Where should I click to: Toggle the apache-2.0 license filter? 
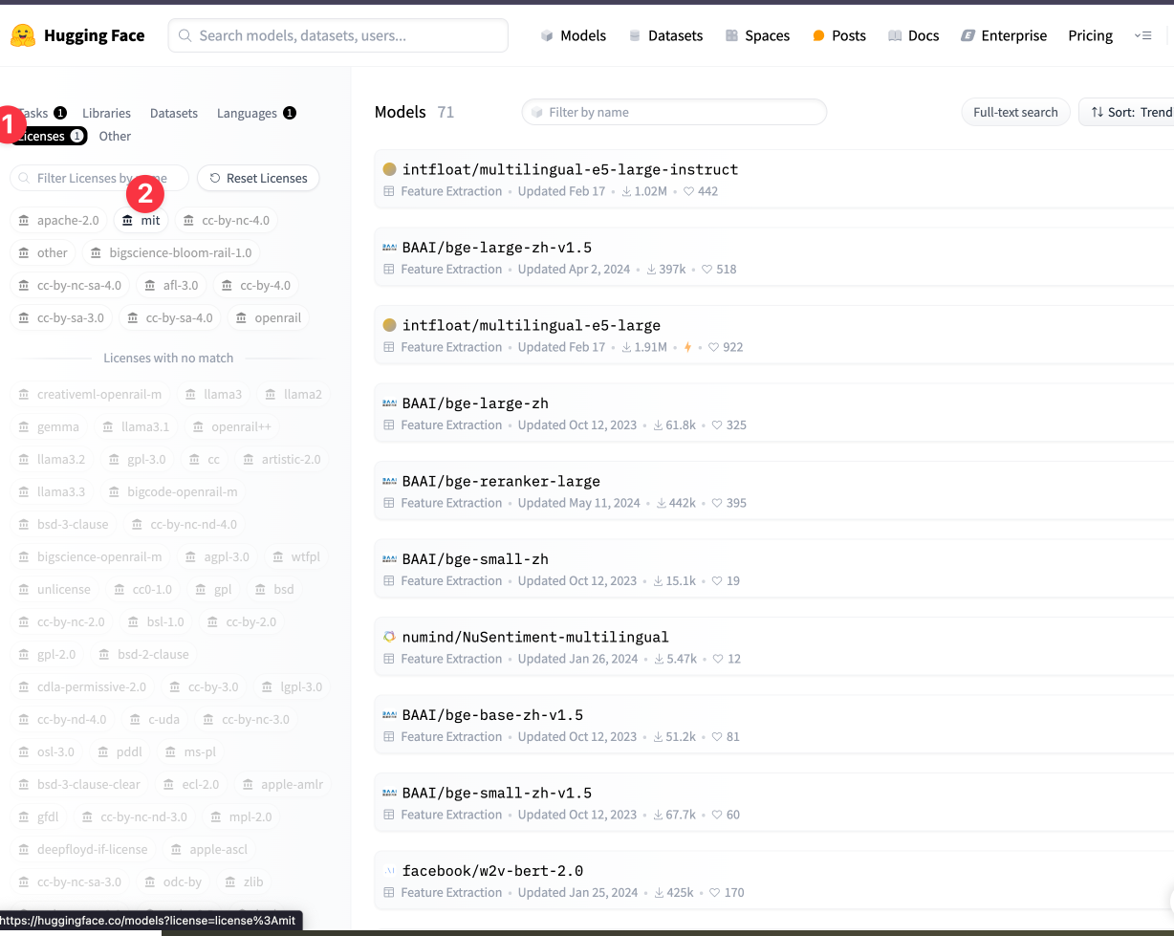pos(59,220)
